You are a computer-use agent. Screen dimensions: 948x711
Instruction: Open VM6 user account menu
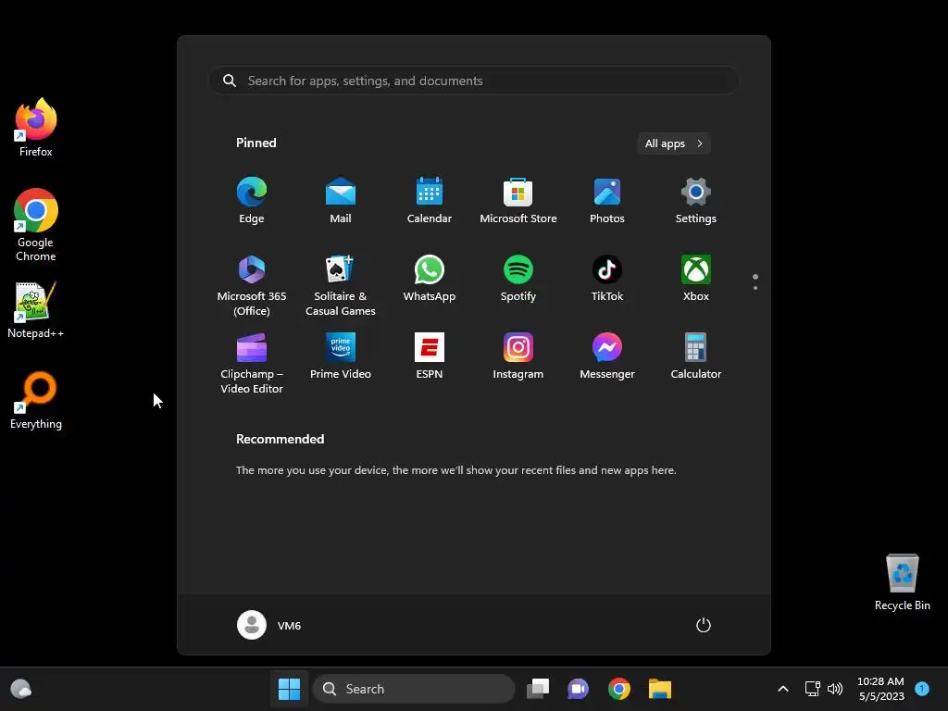(269, 625)
